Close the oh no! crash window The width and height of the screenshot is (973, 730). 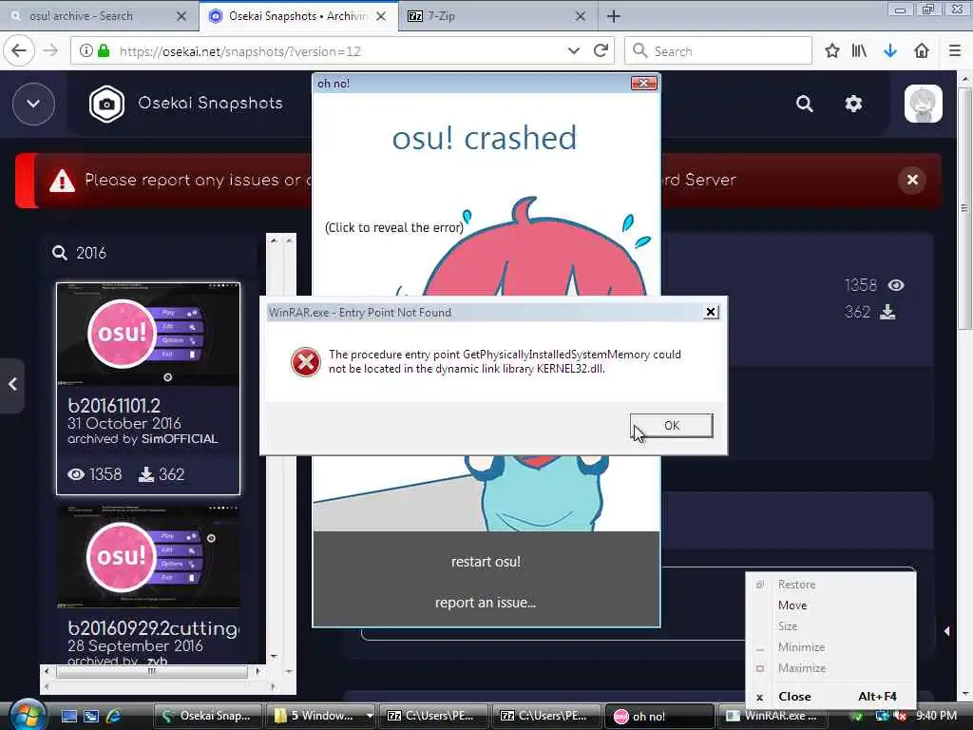coord(643,84)
